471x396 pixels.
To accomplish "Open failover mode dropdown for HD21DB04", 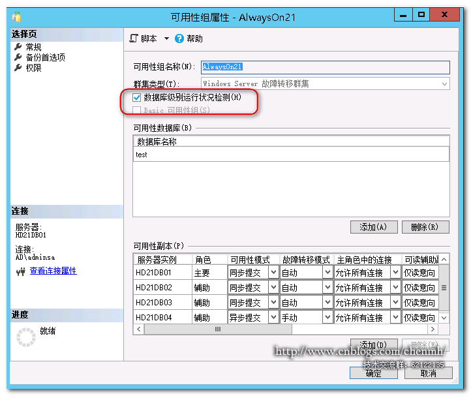I will (x=327, y=318).
